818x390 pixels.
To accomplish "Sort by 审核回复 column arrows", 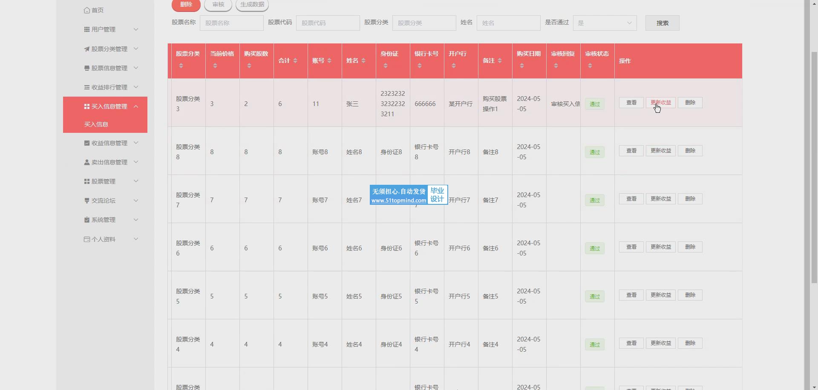I will pos(556,66).
